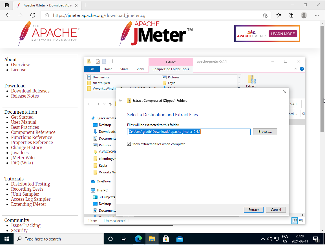
Task: Open Microsoft Store from the taskbar
Action: 166,239
